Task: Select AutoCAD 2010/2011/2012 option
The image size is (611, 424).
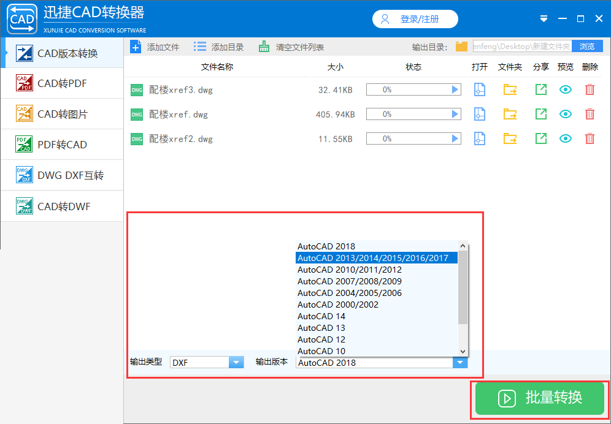Action: [377, 270]
